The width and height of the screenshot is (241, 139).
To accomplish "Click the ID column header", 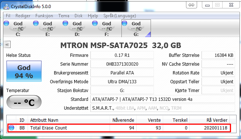I will (22, 120).
